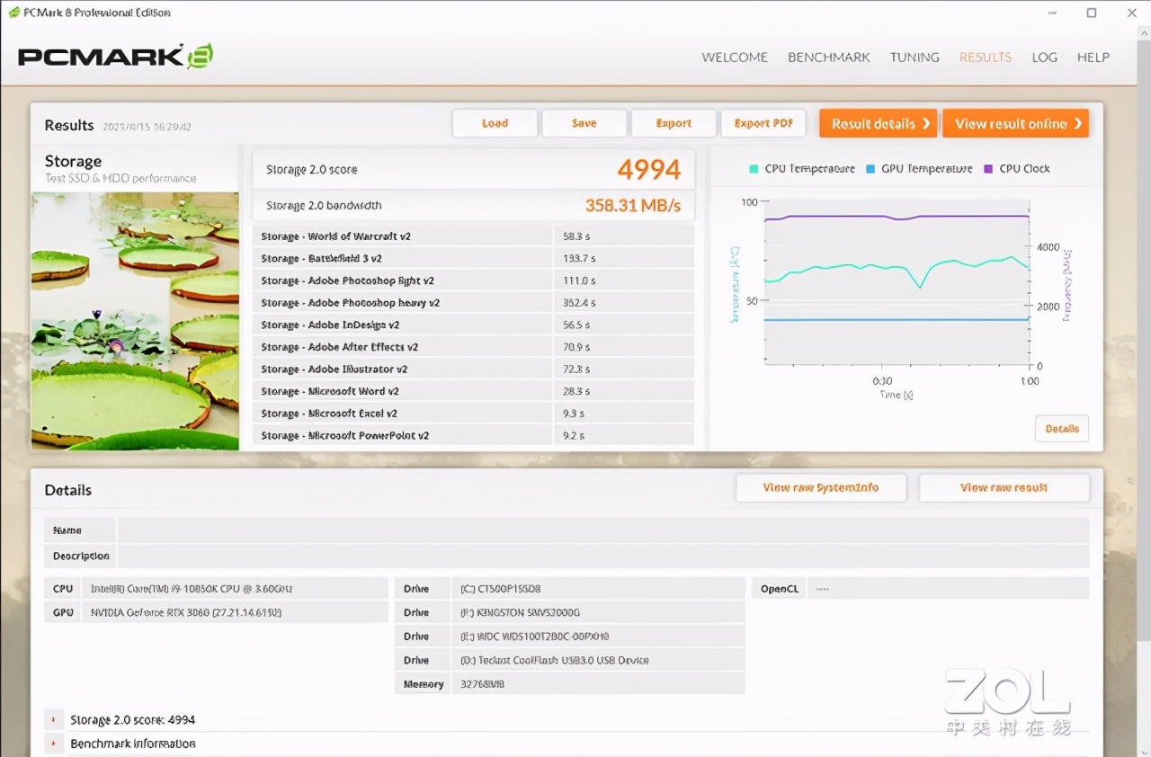The height and width of the screenshot is (757, 1151).
Task: Click the CPU Temperature legend swatch
Action: pos(754,169)
